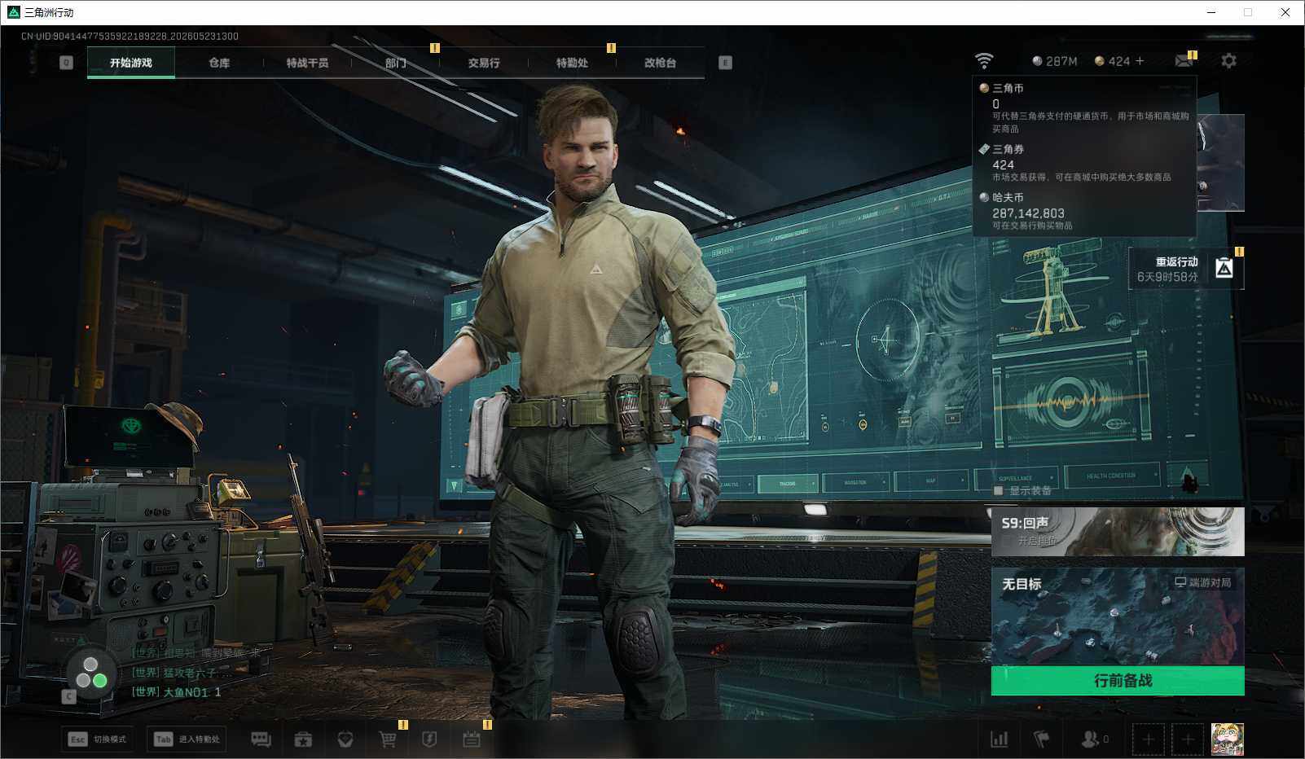The width and height of the screenshot is (1305, 759).
Task: Open the 开始游戏 tab
Action: (x=131, y=63)
